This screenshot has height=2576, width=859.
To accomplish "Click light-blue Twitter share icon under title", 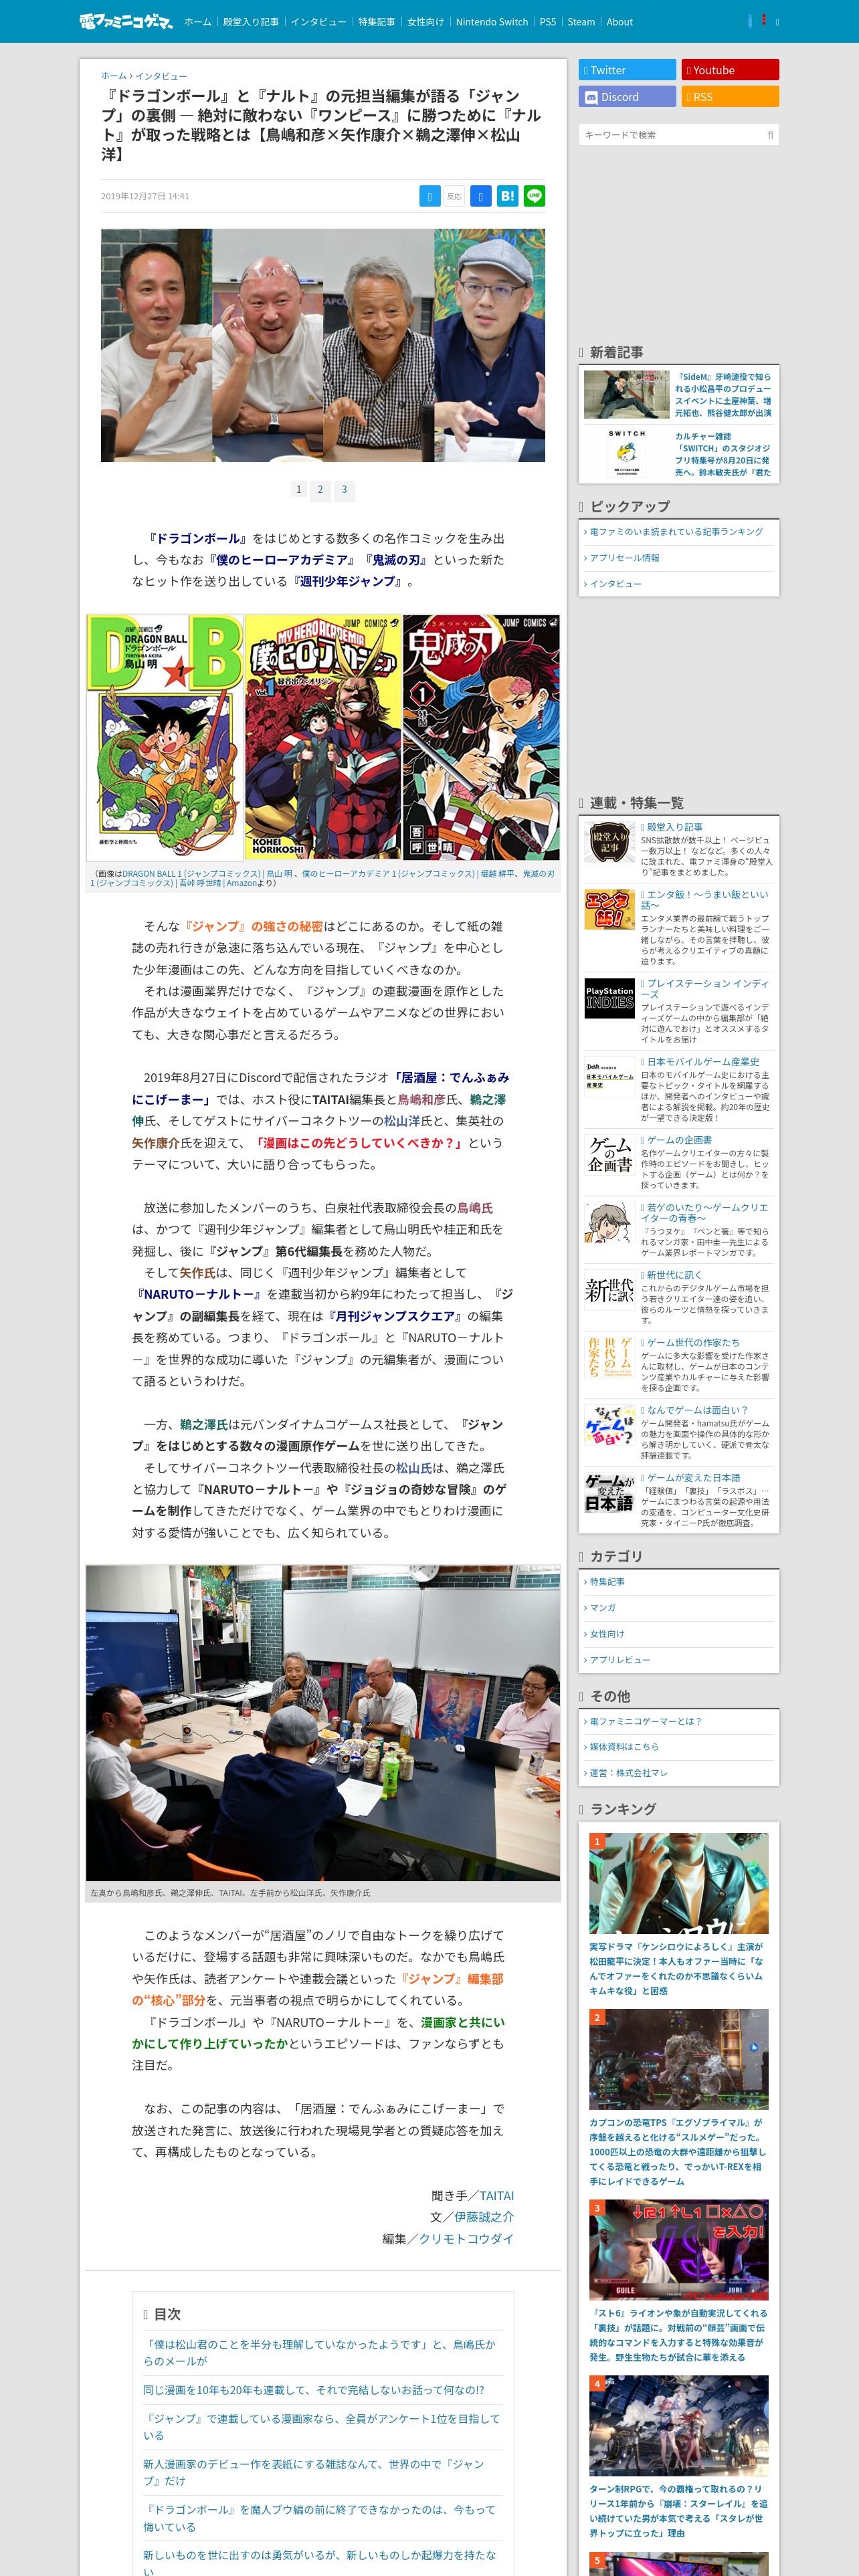I will pos(429,196).
